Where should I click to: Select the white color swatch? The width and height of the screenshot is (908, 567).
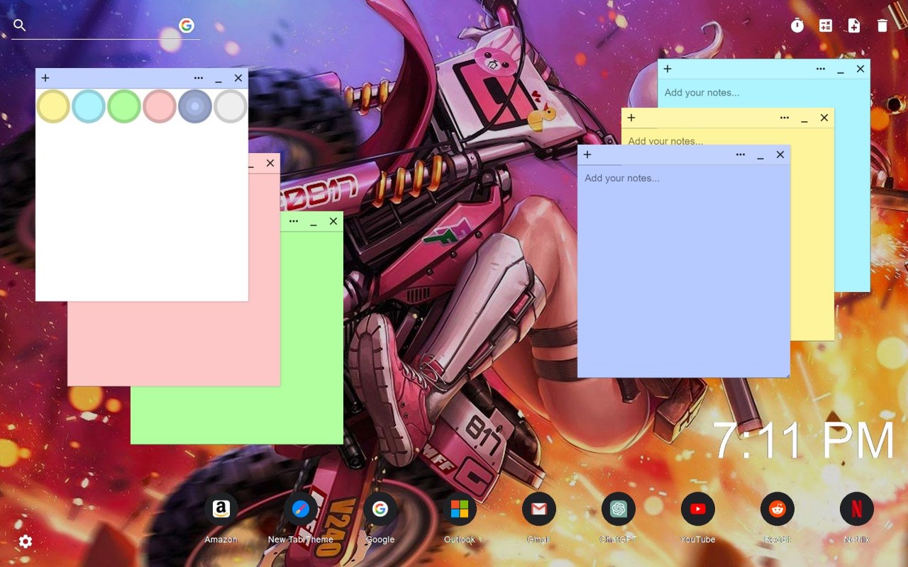pyautogui.click(x=231, y=106)
